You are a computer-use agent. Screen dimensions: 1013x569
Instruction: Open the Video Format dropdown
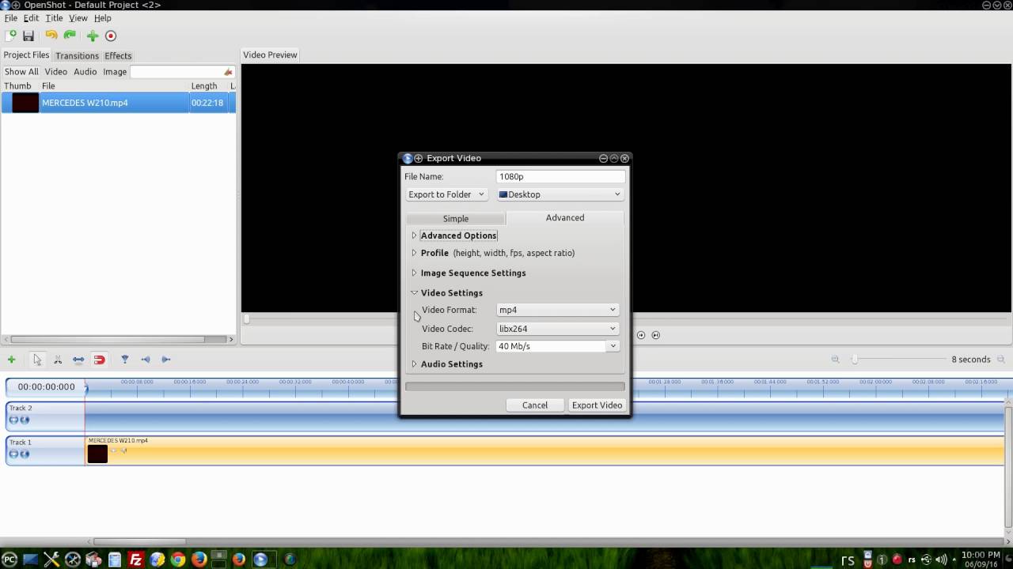tap(557, 310)
